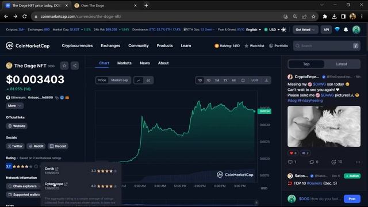The height and width of the screenshot is (207, 368).
Task: Open the Chrome three-dot menu
Action: click(362, 17)
